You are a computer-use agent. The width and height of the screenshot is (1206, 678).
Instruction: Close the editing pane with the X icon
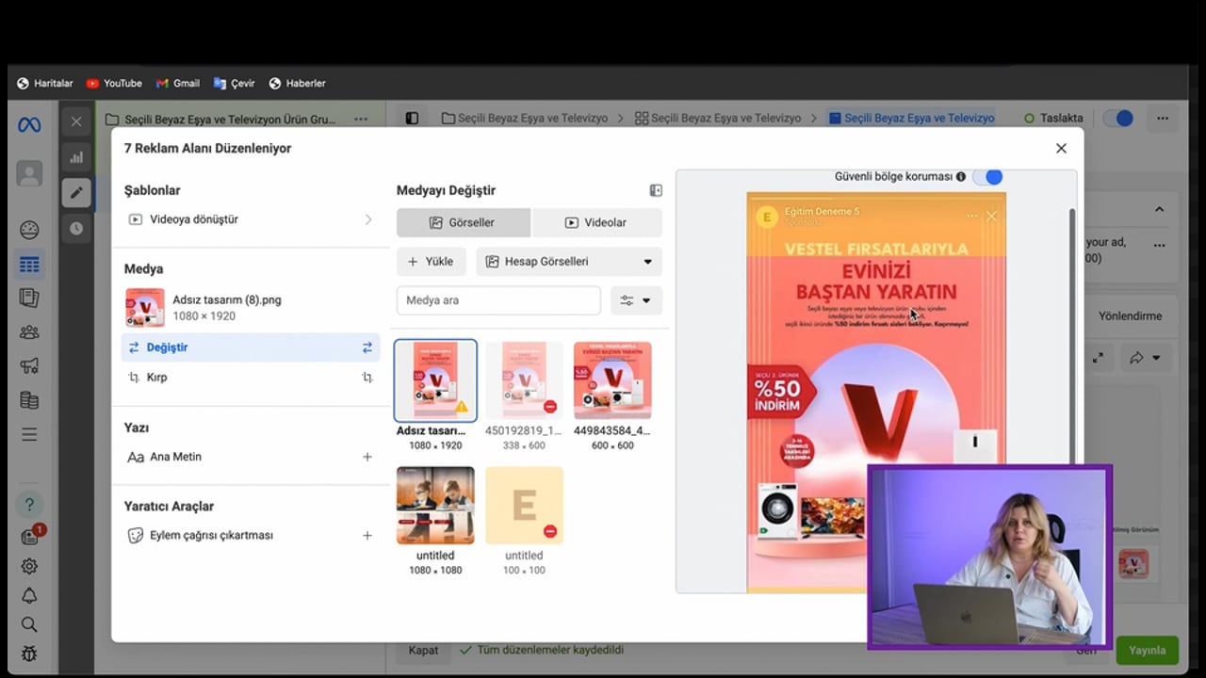coord(76,121)
